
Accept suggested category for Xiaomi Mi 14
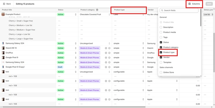(x=109, y=48)
